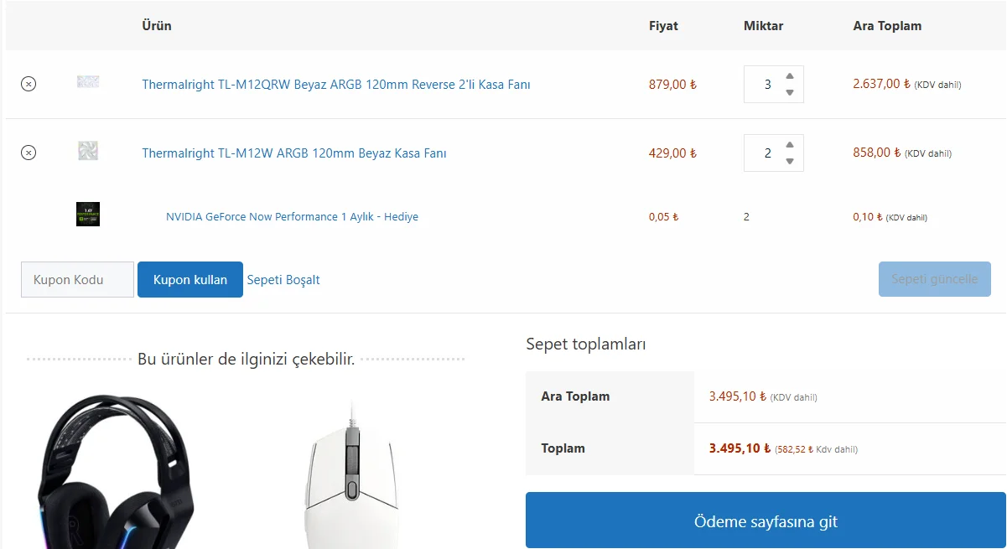Remove Thermalright TL-M12QRW fan from cart
The image size is (1007, 549).
tap(29, 84)
